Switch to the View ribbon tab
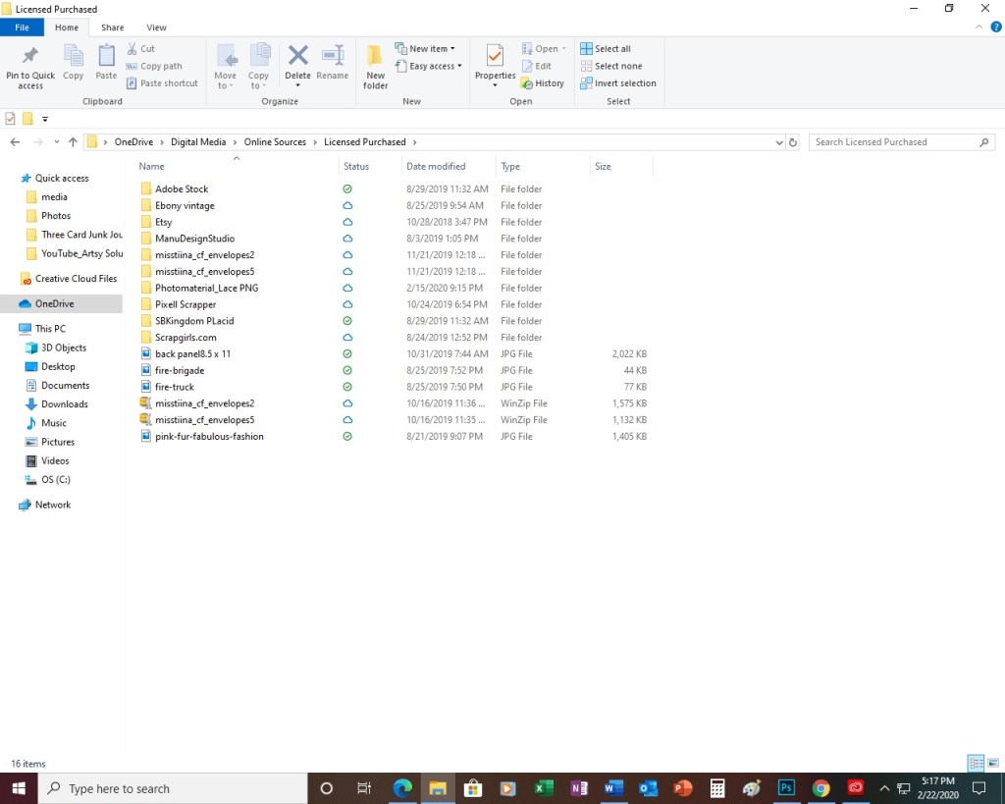 coord(156,27)
